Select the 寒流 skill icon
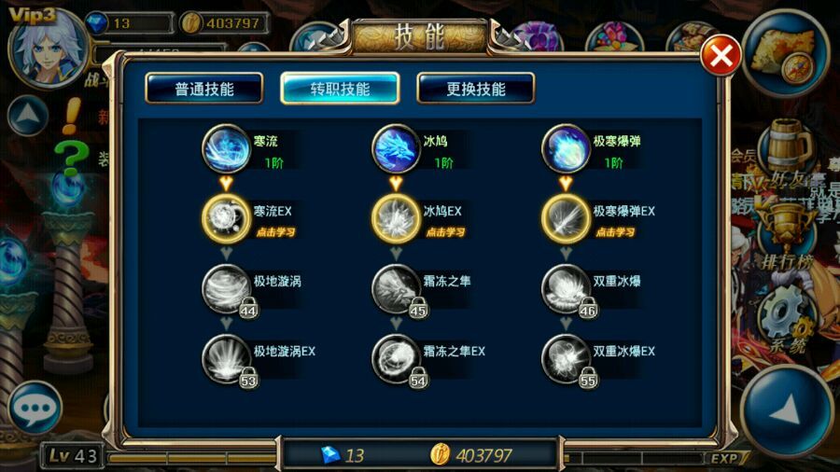This screenshot has width=840, height=472. (226, 148)
